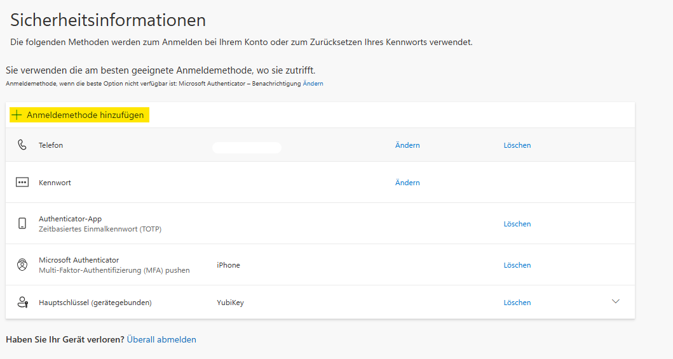673x359 pixels.
Task: Click the YubiKey device name
Action: click(x=230, y=303)
